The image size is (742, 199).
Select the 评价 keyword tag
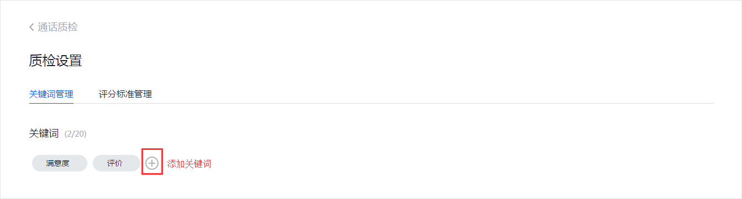116,163
